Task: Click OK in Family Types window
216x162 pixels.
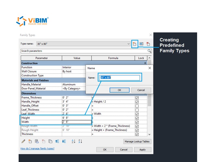Action: (105, 150)
